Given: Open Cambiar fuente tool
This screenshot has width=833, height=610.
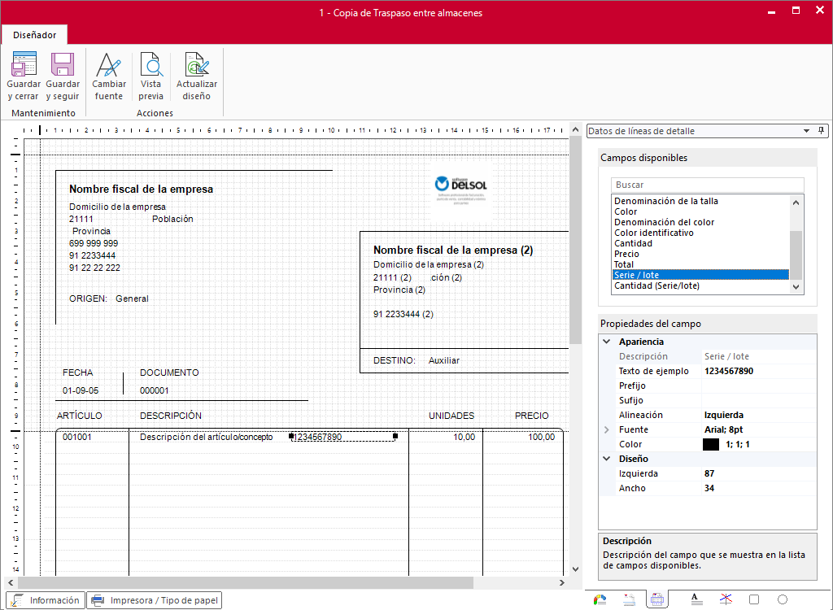Looking at the screenshot, I should pyautogui.click(x=108, y=76).
